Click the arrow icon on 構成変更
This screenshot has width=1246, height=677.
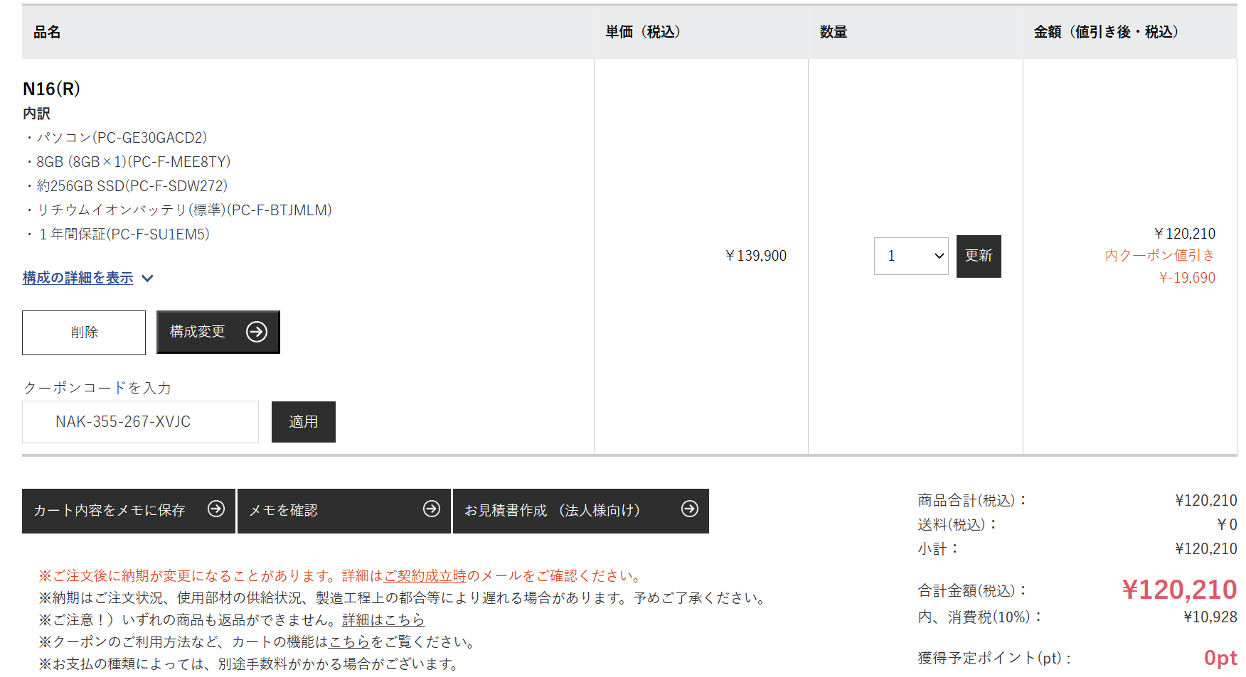click(x=257, y=332)
